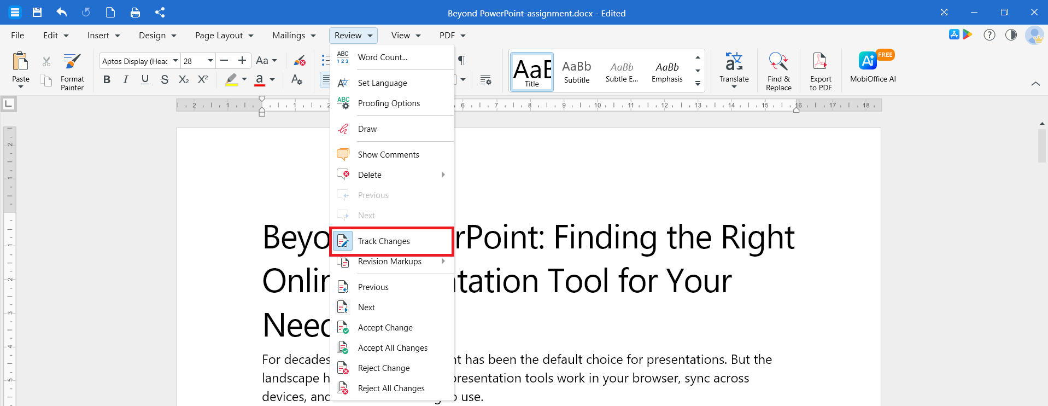Open the Page Layout menu

pyautogui.click(x=224, y=36)
